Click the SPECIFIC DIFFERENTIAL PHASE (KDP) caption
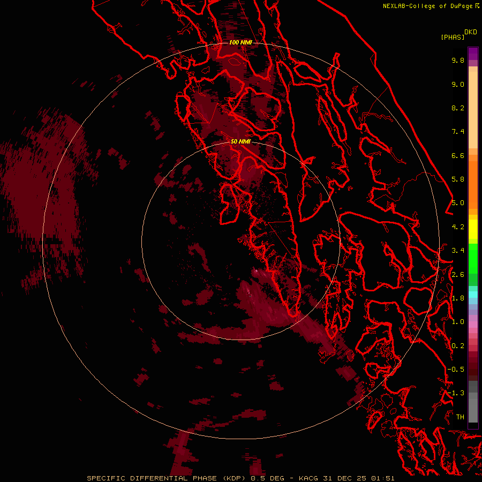The height and width of the screenshot is (482, 482). pyautogui.click(x=168, y=478)
